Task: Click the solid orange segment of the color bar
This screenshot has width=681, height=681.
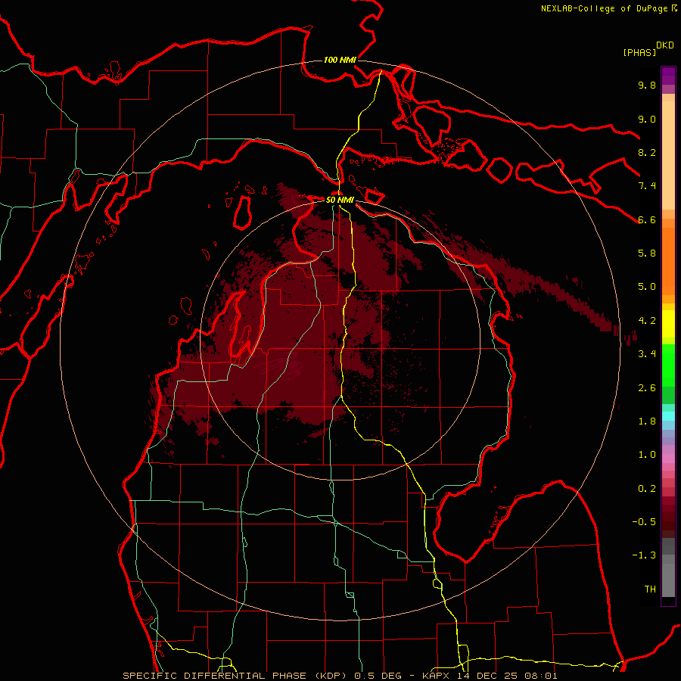Action: coord(668,262)
